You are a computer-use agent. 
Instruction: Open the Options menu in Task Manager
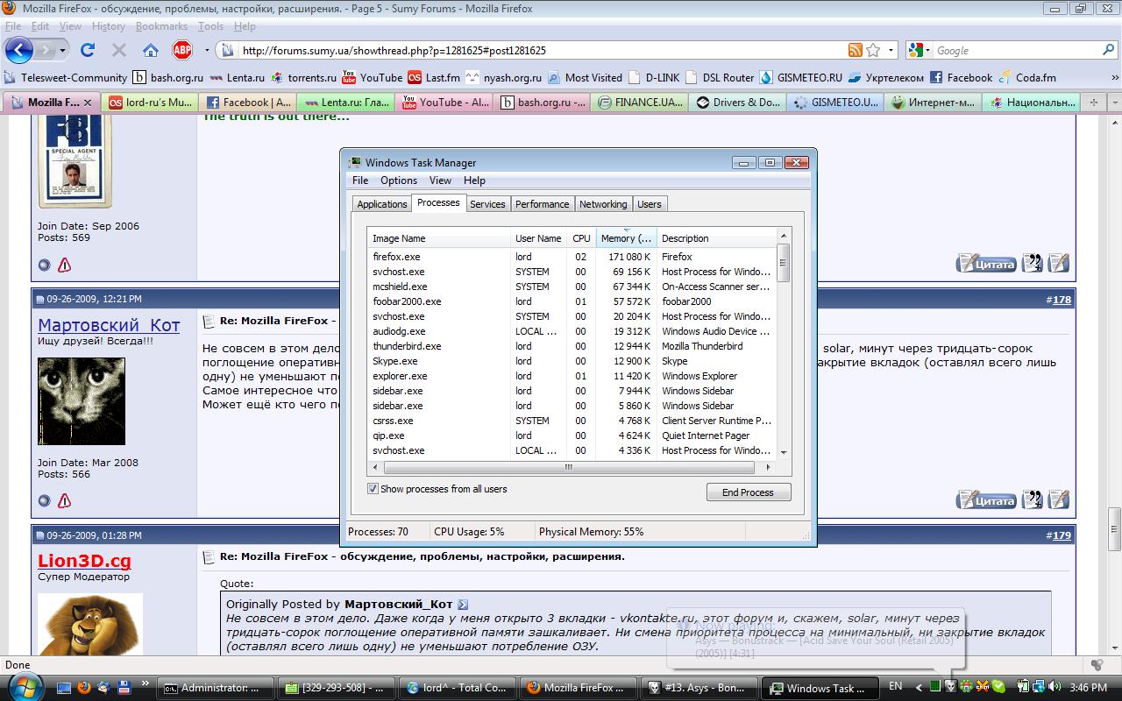coord(398,181)
